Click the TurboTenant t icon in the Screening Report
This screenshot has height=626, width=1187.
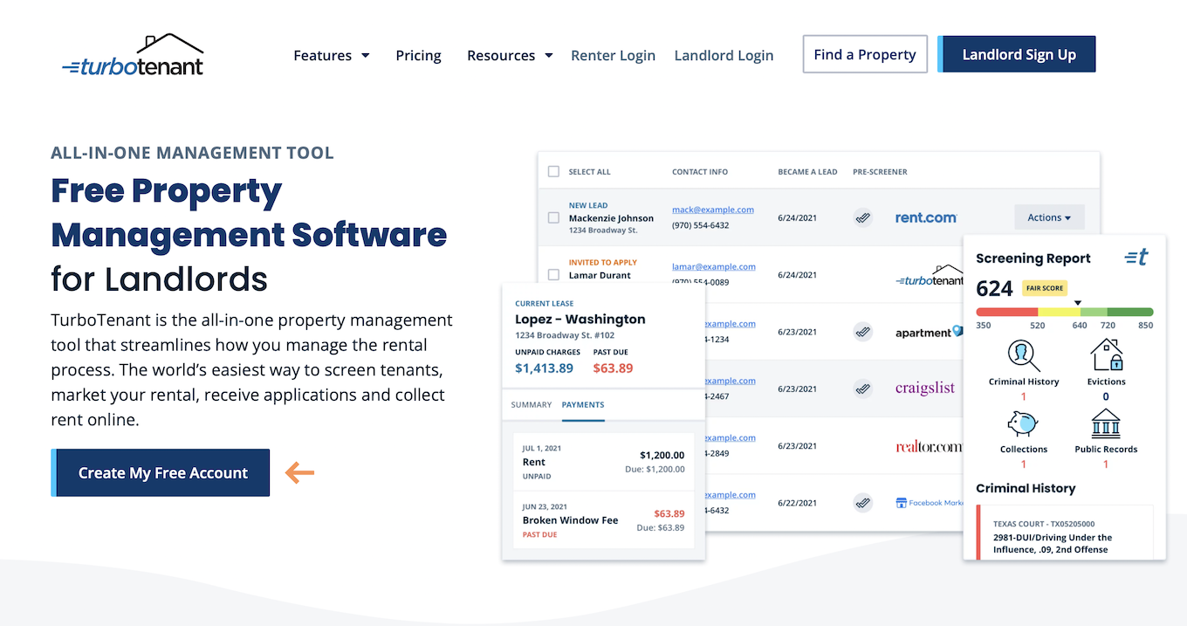(1137, 257)
